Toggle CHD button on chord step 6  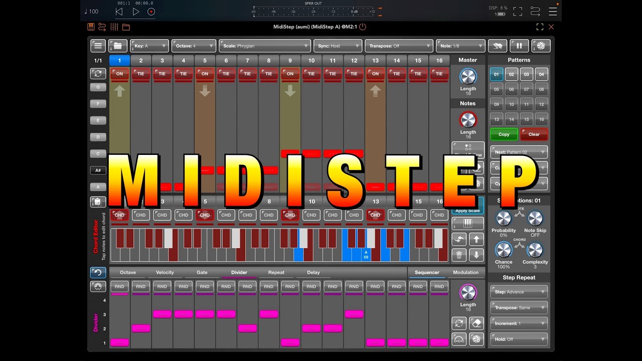click(x=226, y=215)
